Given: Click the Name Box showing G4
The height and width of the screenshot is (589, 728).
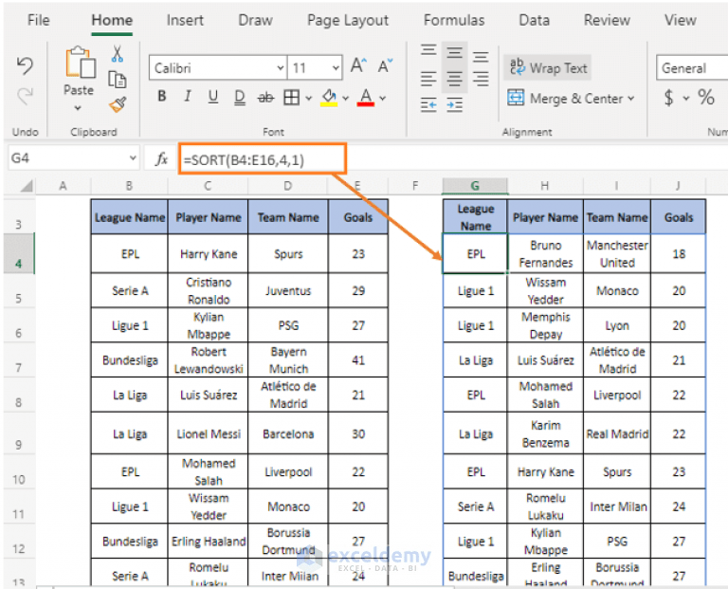Looking at the screenshot, I should tap(67, 158).
